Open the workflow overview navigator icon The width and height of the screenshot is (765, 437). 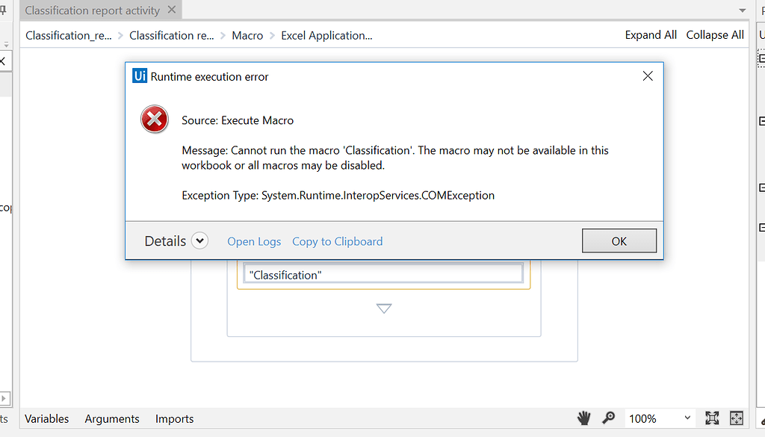click(736, 418)
